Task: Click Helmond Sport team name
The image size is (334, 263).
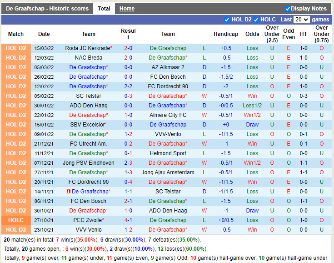Action: (x=168, y=153)
